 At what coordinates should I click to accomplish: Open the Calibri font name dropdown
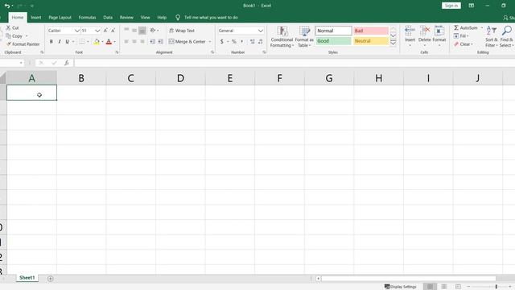click(77, 31)
